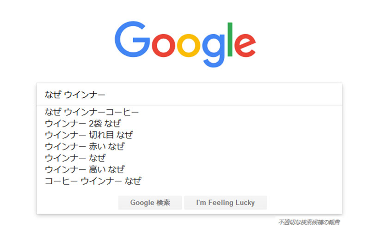370x240 pixels.
Task: Click the I'm Feeling Lucky button
Action: [x=225, y=203]
